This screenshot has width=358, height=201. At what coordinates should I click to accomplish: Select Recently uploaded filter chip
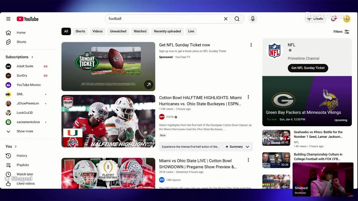click(167, 31)
